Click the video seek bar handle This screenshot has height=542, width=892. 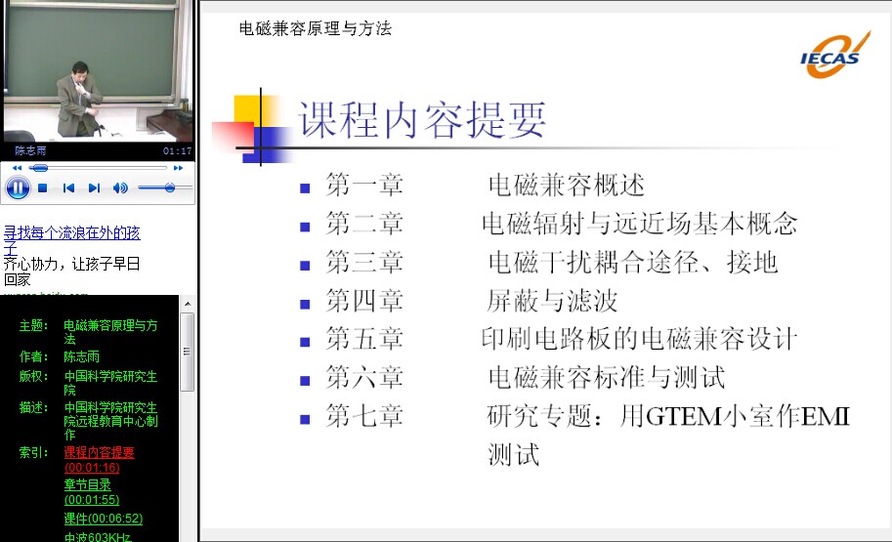(39, 168)
